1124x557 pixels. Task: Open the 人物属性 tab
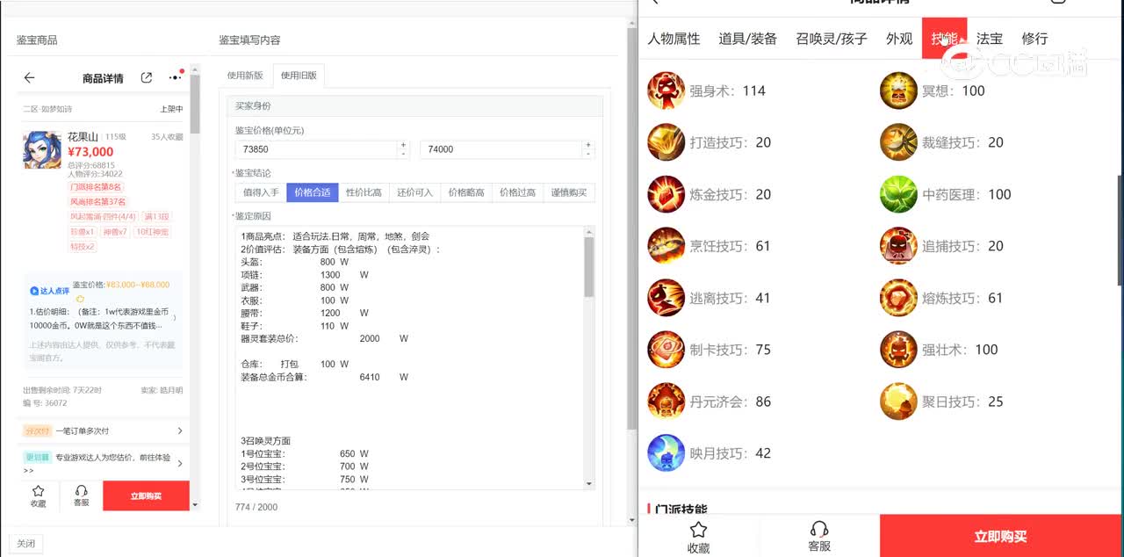[674, 39]
